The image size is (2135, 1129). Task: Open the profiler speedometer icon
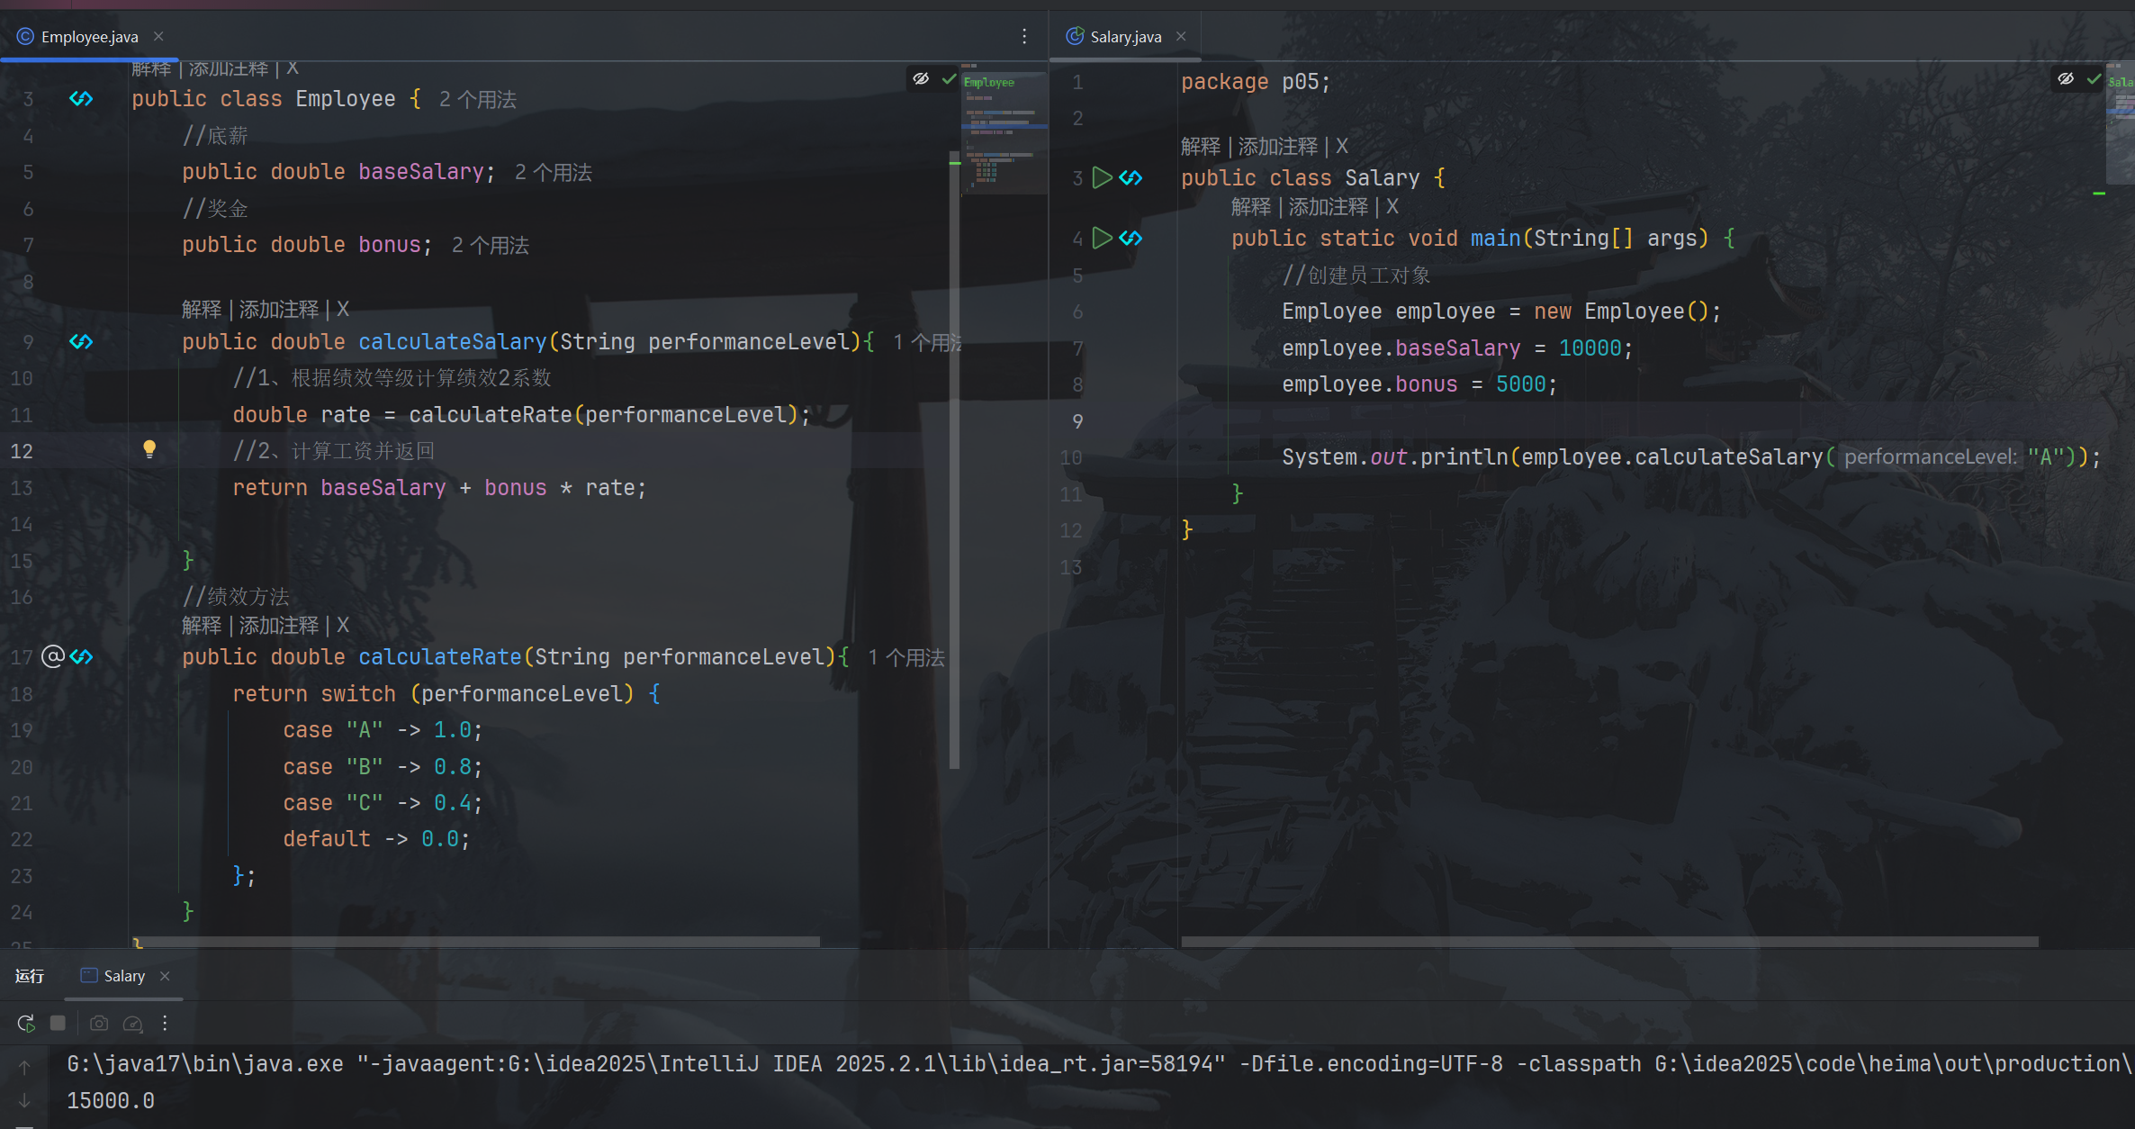pyautogui.click(x=132, y=1024)
